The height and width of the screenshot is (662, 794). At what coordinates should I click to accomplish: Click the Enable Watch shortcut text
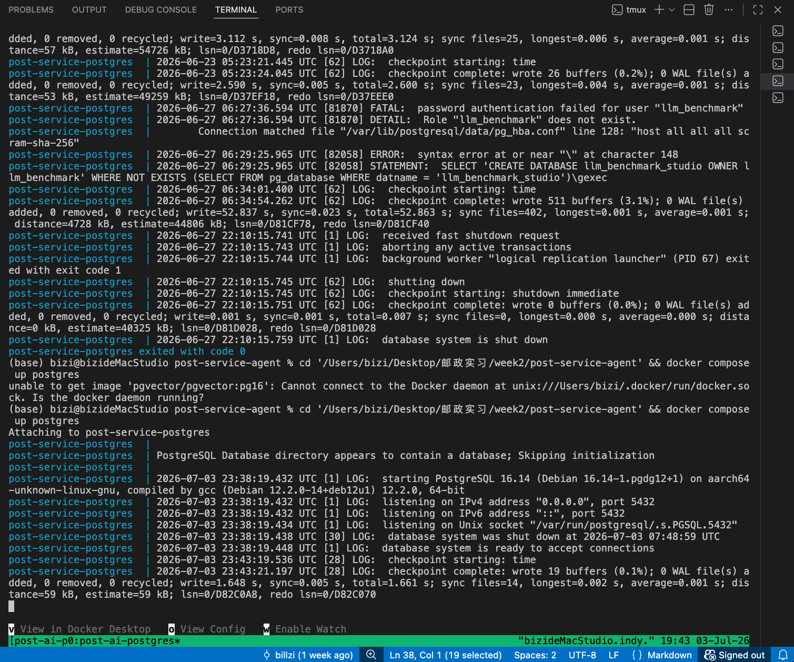310,629
